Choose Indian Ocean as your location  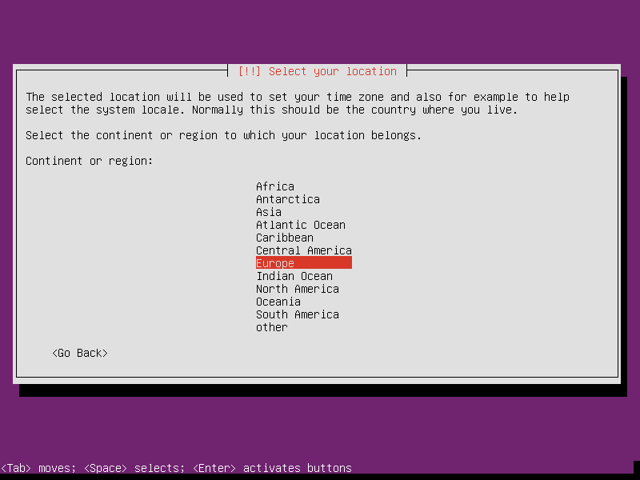[x=294, y=276]
